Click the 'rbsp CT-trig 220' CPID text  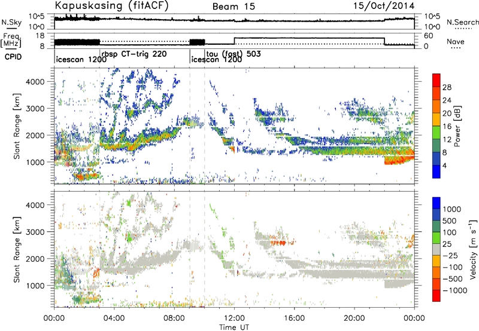point(134,54)
